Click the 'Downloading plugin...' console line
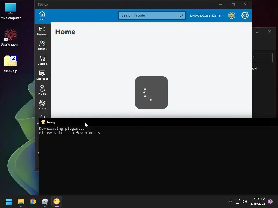Screen dimensions: 278x208 [62, 129]
